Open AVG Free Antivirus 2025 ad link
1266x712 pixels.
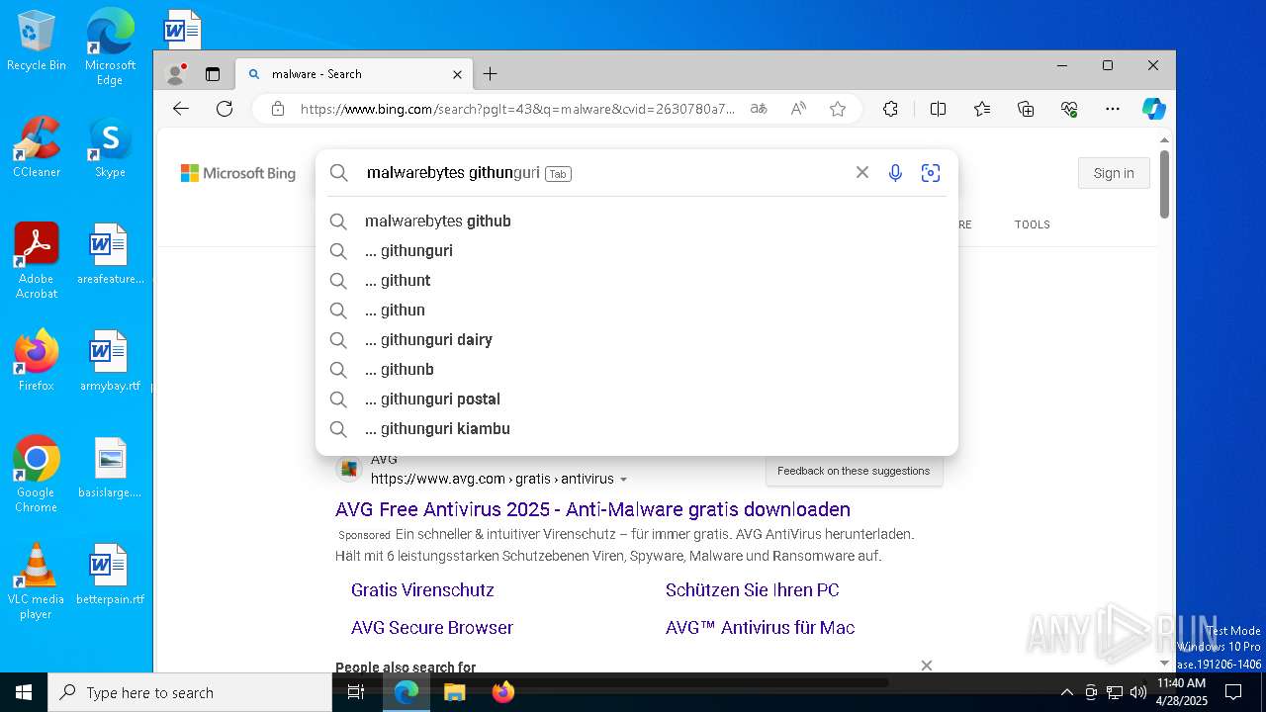click(592, 509)
